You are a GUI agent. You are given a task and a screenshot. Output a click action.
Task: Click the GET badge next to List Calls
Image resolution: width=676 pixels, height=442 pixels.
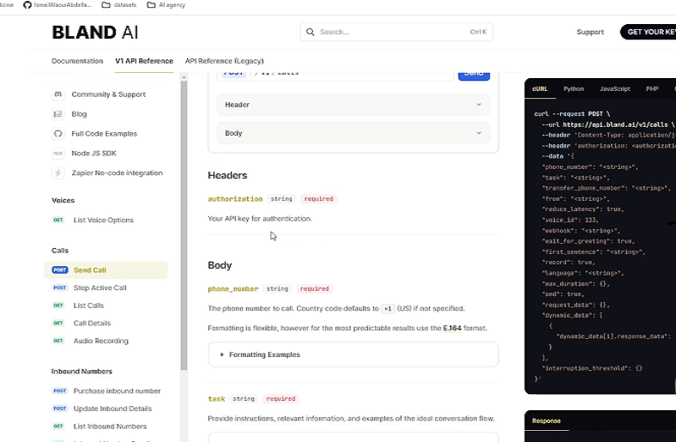click(58, 306)
